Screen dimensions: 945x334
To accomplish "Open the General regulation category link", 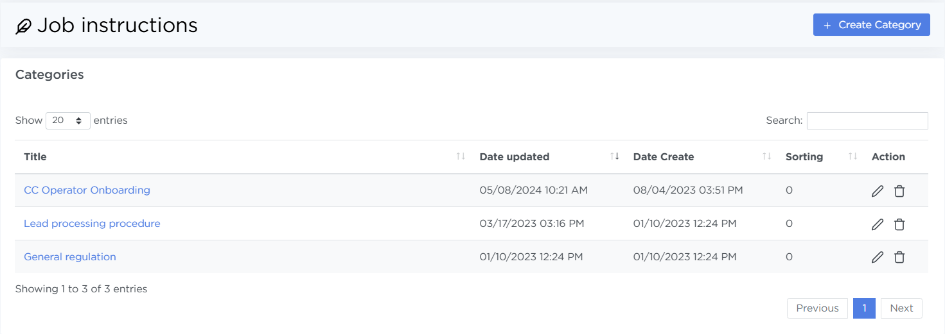I will pos(70,257).
